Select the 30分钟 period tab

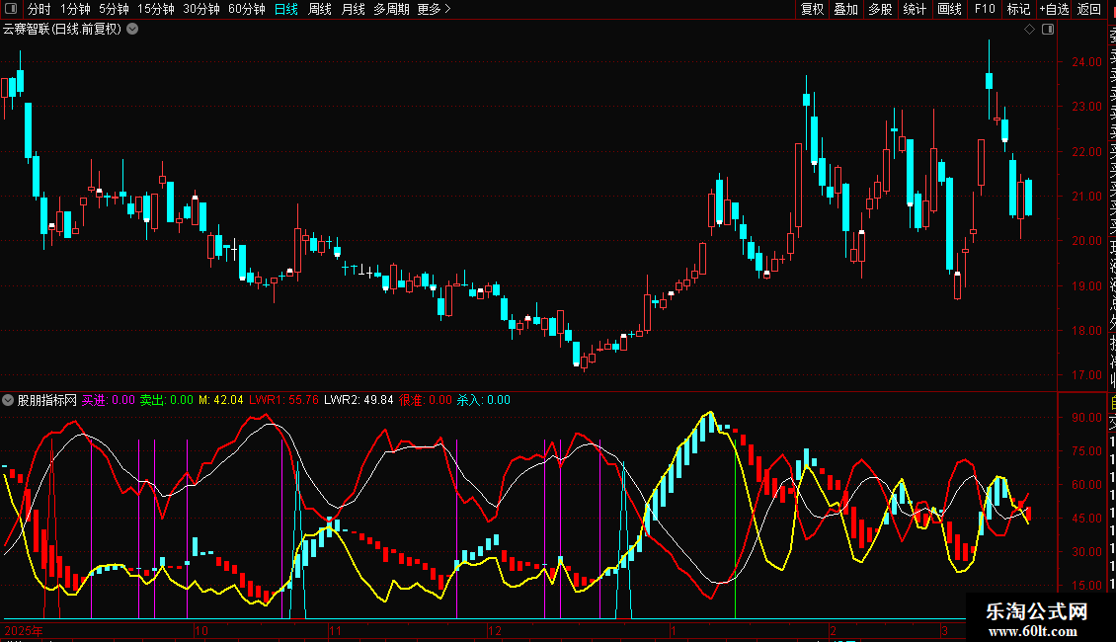point(201,9)
